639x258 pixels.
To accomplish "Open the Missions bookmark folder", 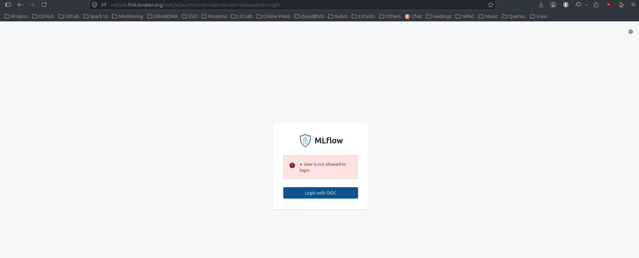I will coord(214,16).
